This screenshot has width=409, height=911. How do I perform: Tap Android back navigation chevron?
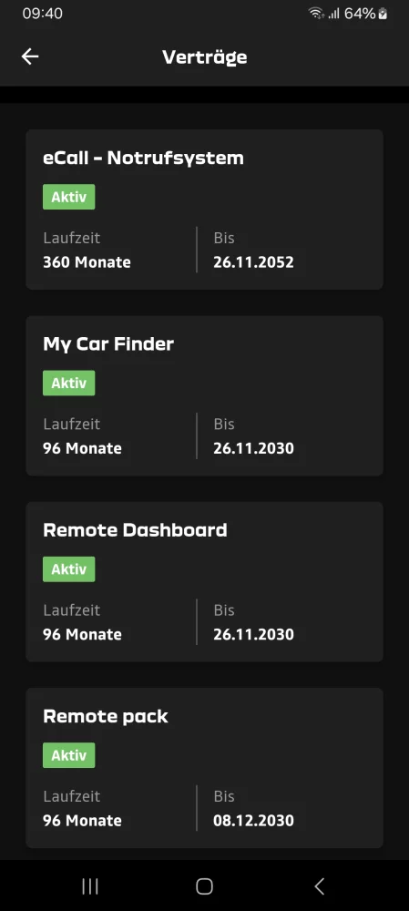click(319, 886)
